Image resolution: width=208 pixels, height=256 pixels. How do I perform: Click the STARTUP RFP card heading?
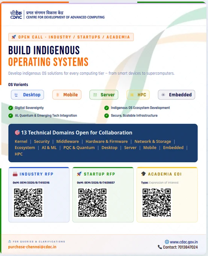tap(99, 174)
